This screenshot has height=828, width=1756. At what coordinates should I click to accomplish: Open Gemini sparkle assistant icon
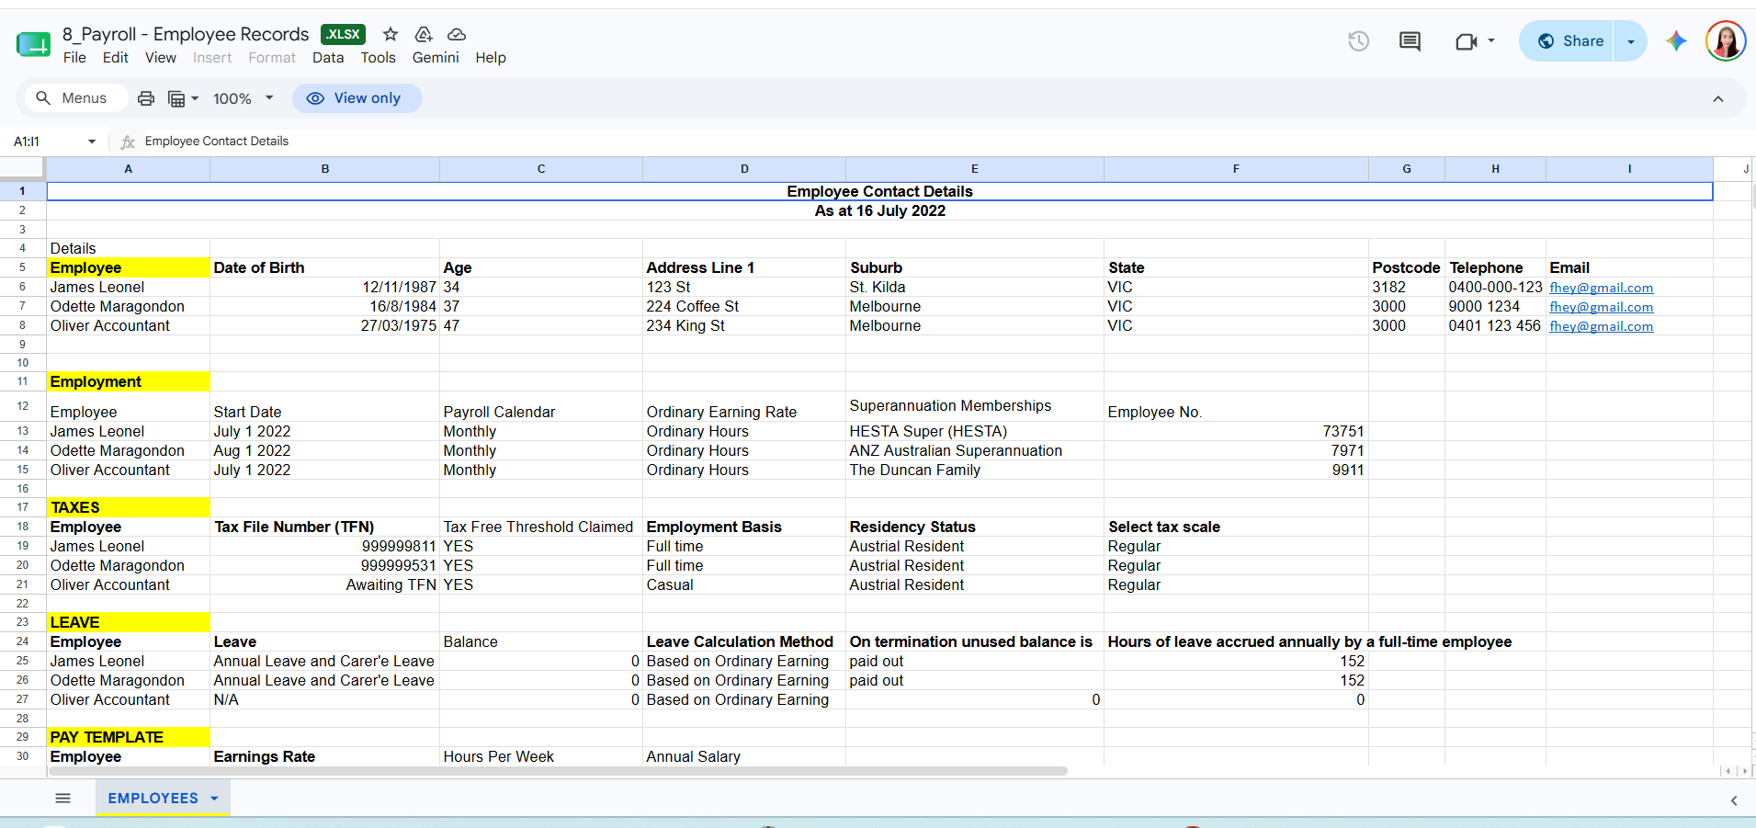(1676, 40)
